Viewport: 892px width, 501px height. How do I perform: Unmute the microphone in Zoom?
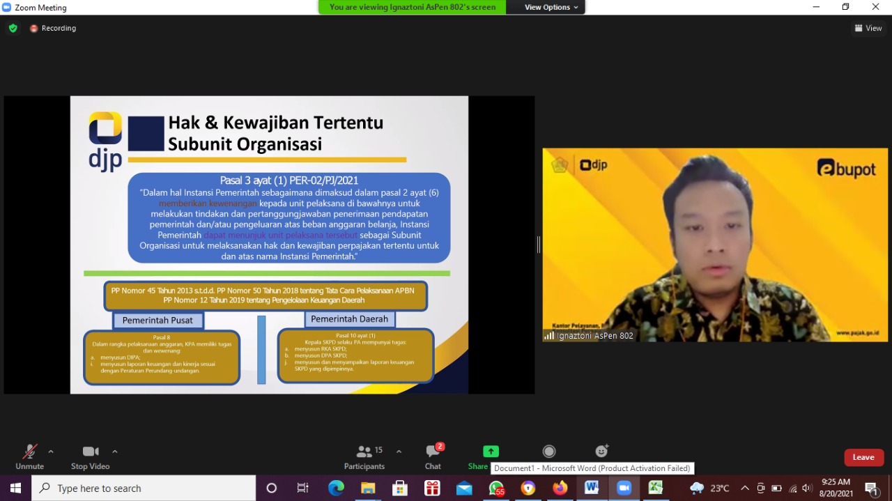[29, 456]
